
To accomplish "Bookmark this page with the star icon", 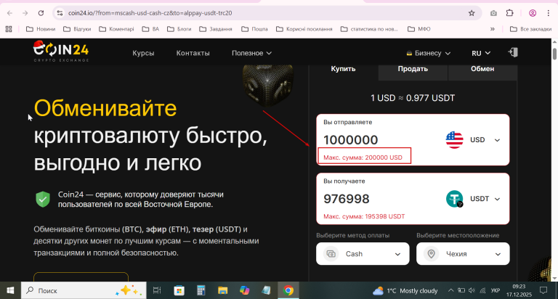I will tap(472, 13).
